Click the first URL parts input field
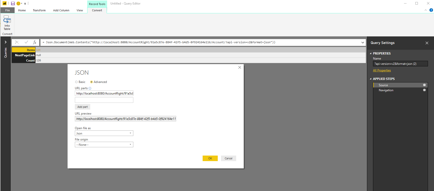The image size is (434, 191). tap(104, 93)
